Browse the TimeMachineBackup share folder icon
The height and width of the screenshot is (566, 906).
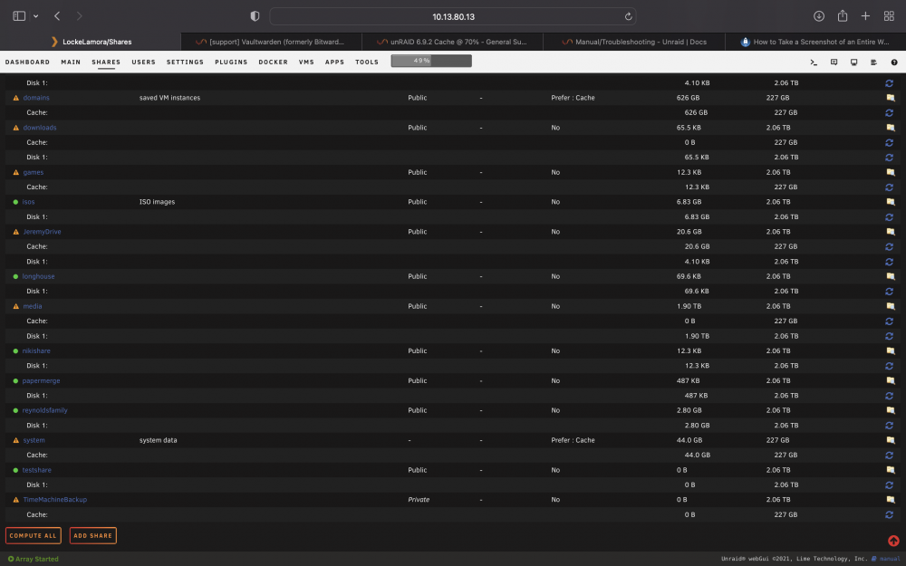click(891, 500)
